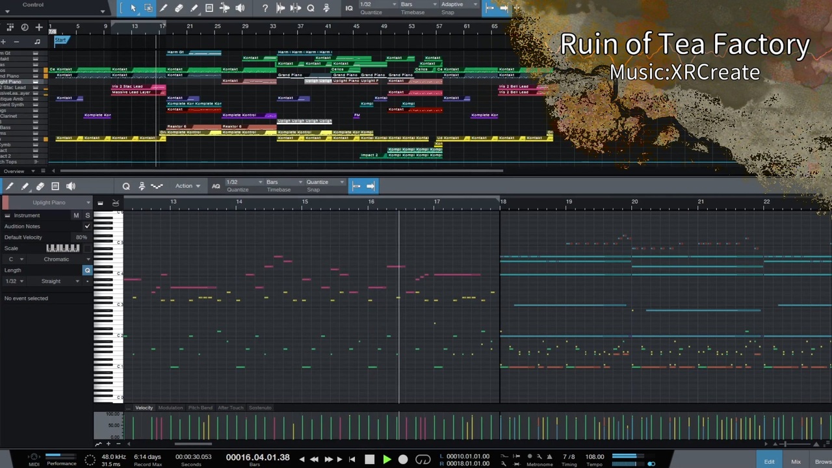This screenshot has width=832, height=468.
Task: Open the Mix view button
Action: (796, 461)
